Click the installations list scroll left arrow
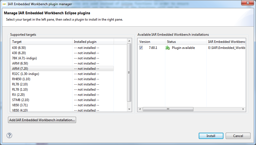 pyautogui.click(x=140, y=109)
